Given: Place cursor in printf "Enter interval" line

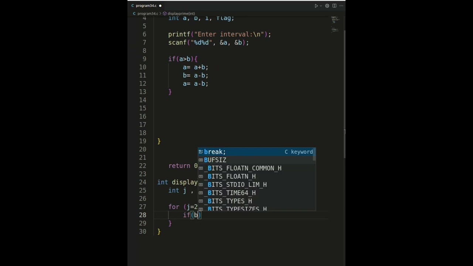Looking at the screenshot, I should click(220, 34).
